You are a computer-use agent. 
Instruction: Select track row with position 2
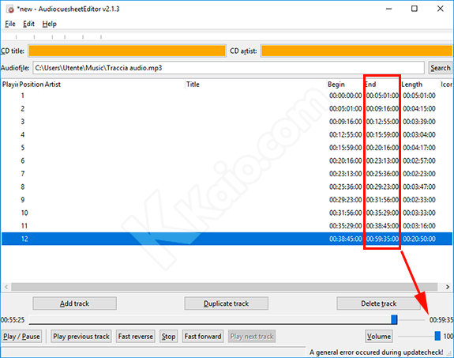pos(227,108)
